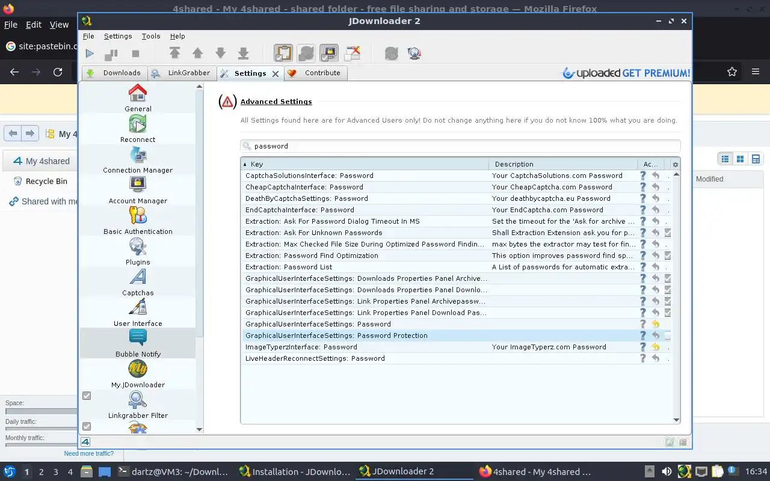Click the toolbar icon with red X
The image size is (770, 481).
pyautogui.click(x=353, y=54)
